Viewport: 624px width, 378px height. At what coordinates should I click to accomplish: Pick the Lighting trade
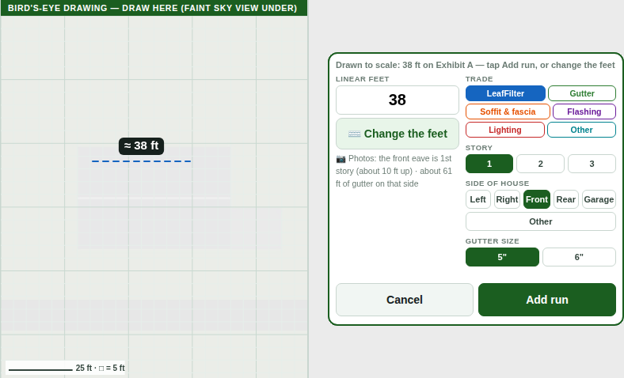tap(505, 130)
